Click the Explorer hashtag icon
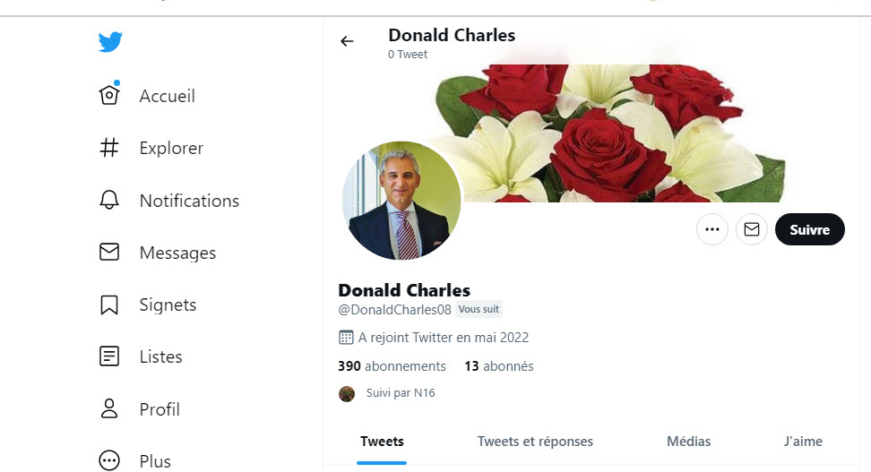Image resolution: width=871 pixels, height=472 pixels. pyautogui.click(x=109, y=148)
